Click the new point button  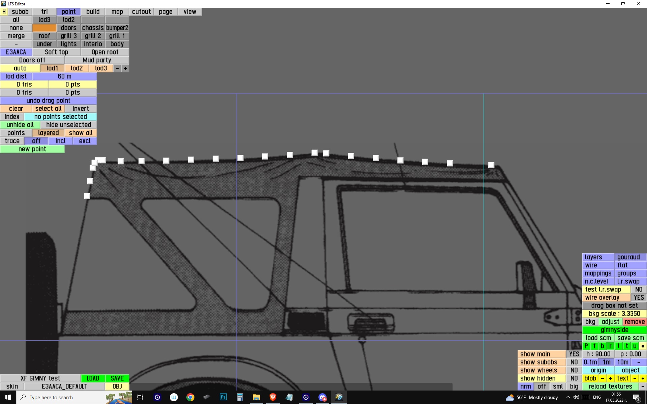32,149
